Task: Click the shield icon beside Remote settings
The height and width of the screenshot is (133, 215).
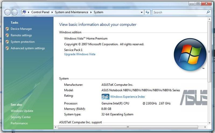Action: [7, 35]
